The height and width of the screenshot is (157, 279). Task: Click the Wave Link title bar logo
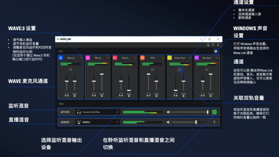[64, 39]
